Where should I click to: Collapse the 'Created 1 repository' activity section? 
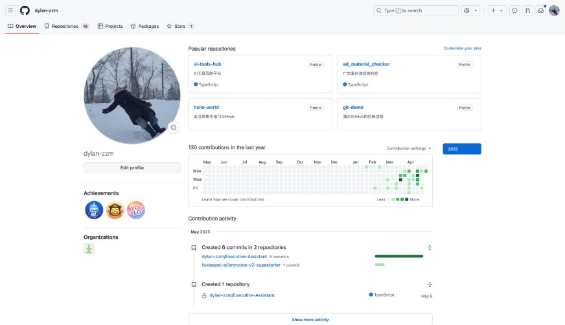430,285
